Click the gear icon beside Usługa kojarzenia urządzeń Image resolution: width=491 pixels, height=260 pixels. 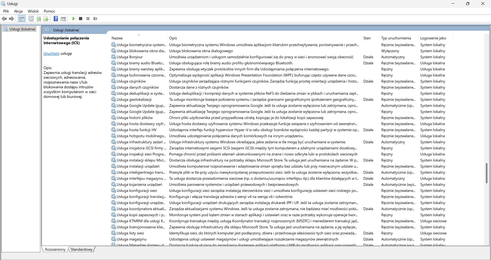tap(113, 184)
